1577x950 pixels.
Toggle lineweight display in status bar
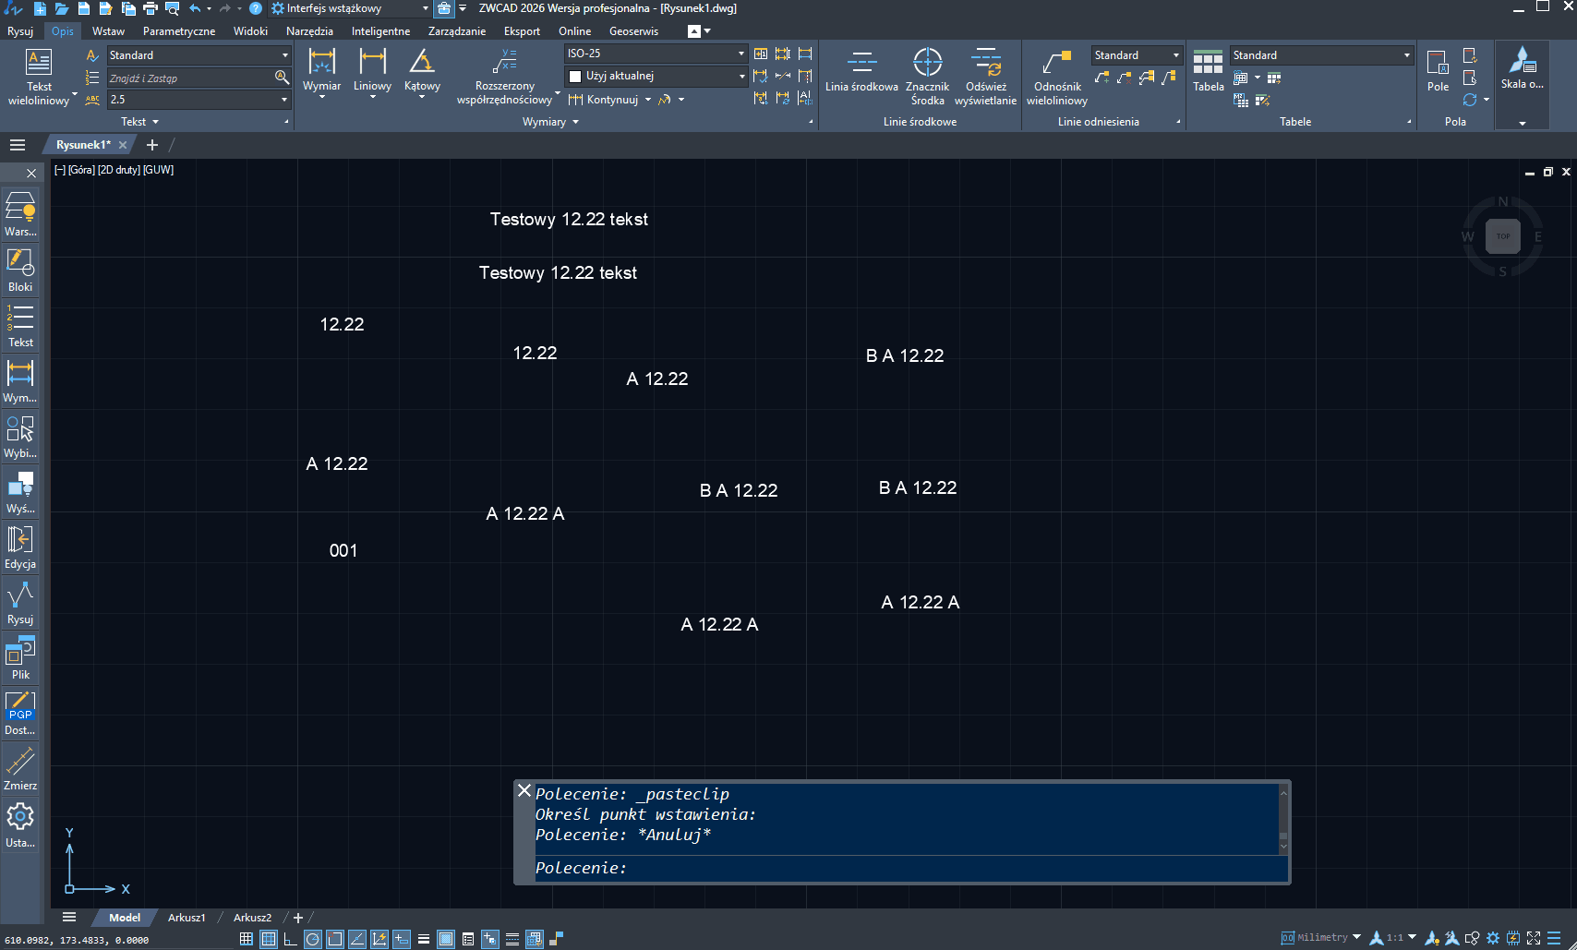point(424,939)
